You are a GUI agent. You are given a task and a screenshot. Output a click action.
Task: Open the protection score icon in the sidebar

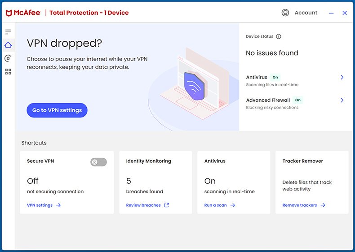click(8, 58)
